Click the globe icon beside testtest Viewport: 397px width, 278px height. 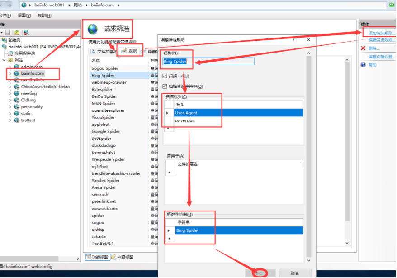[17, 120]
